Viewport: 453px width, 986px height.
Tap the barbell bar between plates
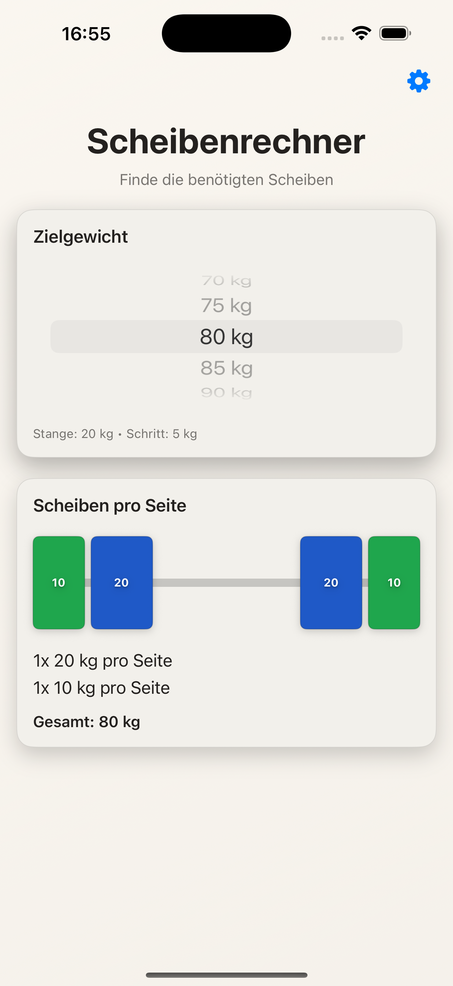pyautogui.click(x=226, y=583)
